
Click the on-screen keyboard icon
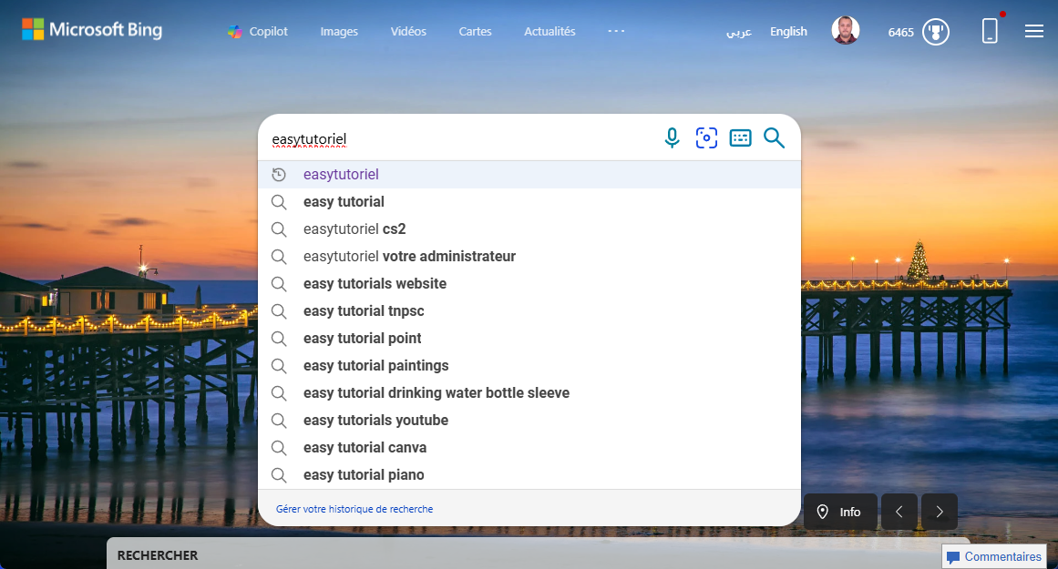740,138
